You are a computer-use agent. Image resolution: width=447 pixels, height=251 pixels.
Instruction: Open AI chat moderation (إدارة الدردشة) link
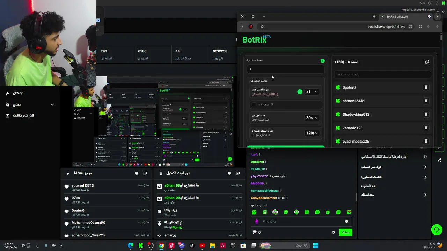point(384,157)
